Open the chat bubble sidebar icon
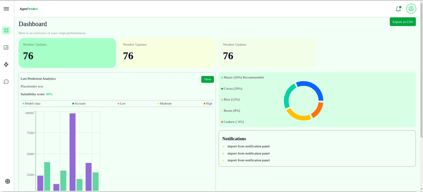This screenshot has width=423, height=192. pyautogui.click(x=6, y=82)
